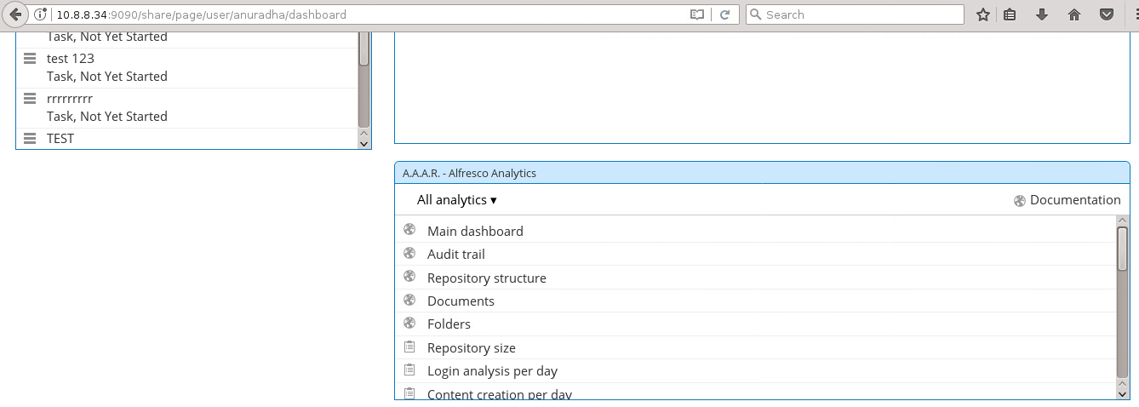This screenshot has width=1139, height=407.
Task: Click the task icon beside test 123
Action: click(x=30, y=59)
